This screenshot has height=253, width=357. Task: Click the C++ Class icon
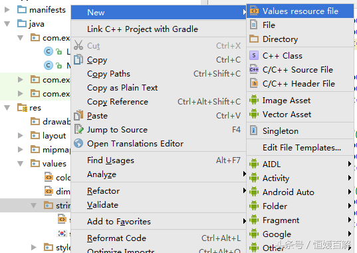click(x=254, y=55)
